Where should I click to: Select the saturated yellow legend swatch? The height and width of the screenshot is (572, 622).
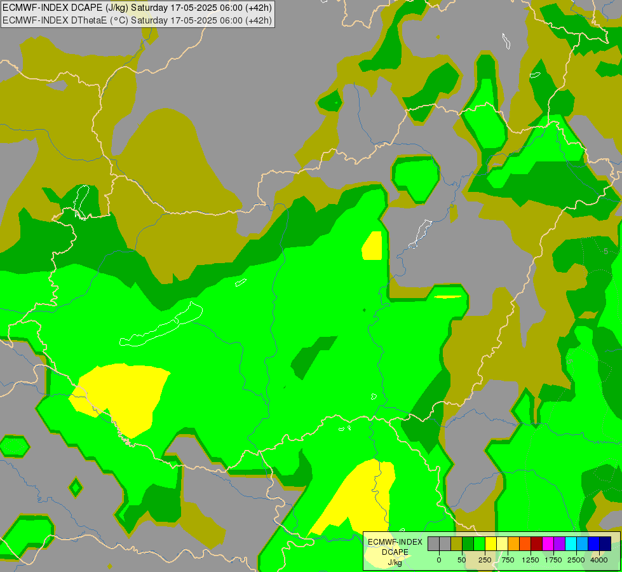(490, 543)
